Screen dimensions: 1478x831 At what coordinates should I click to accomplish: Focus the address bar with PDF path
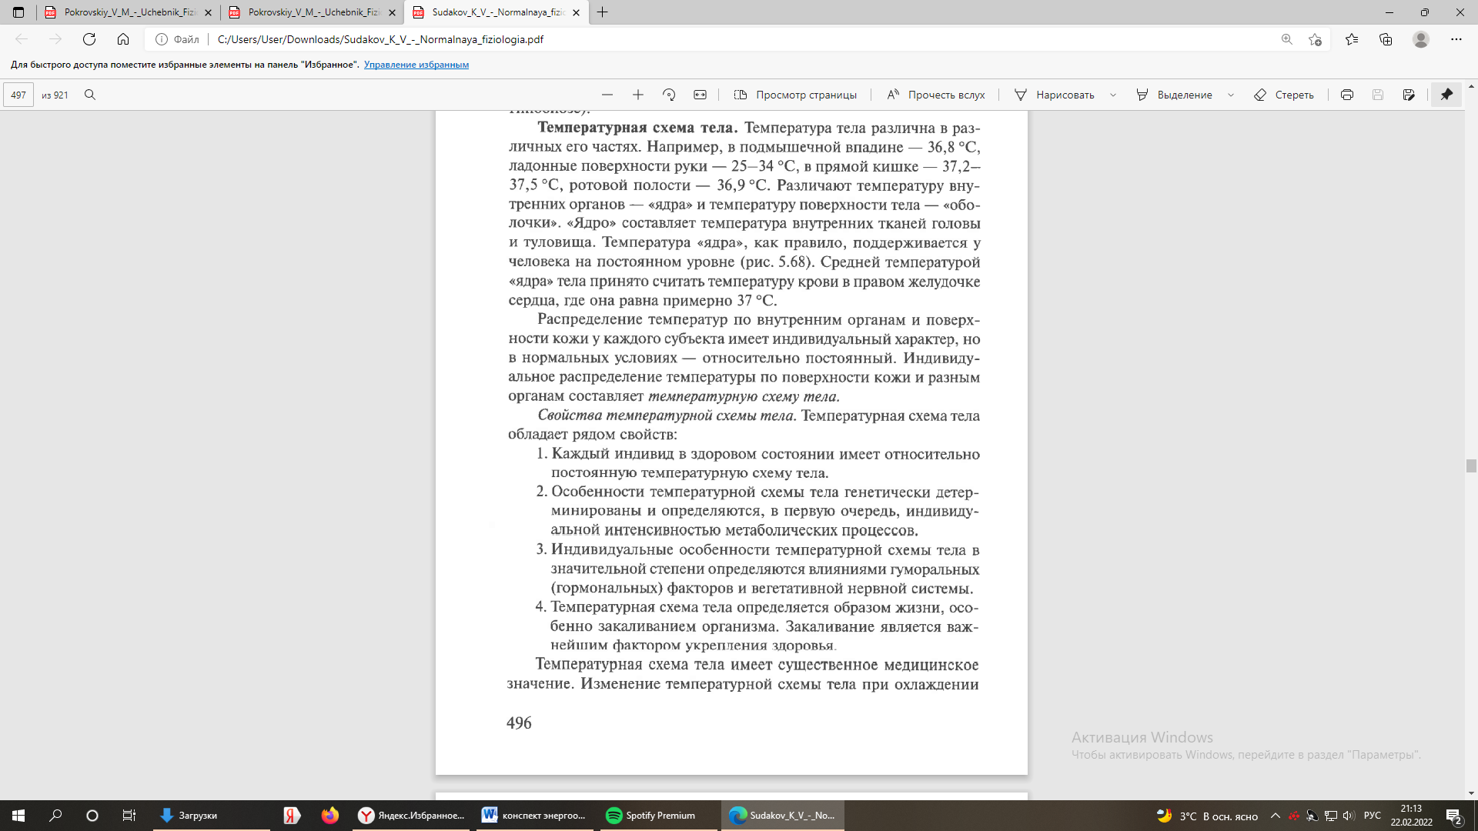(x=739, y=39)
